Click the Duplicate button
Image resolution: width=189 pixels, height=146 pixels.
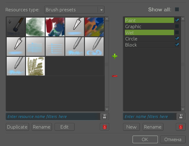(x=17, y=127)
